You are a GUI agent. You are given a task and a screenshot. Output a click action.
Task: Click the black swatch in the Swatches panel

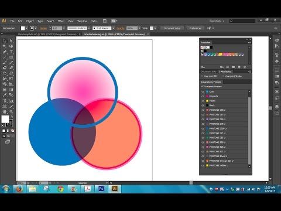(211, 47)
